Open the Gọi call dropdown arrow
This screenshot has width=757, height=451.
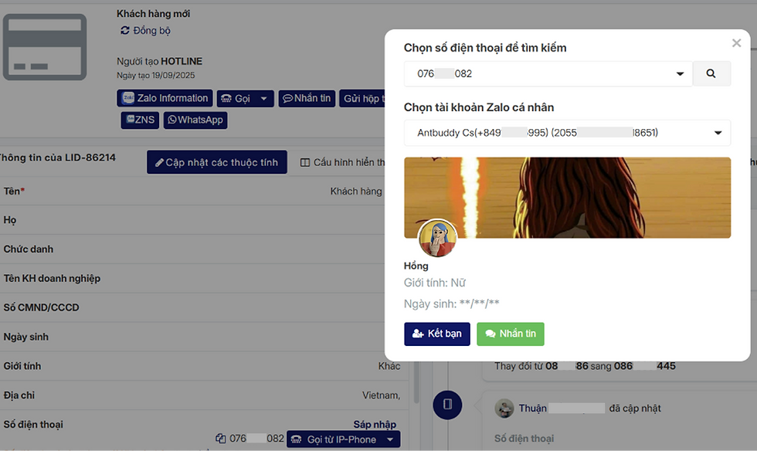(263, 99)
